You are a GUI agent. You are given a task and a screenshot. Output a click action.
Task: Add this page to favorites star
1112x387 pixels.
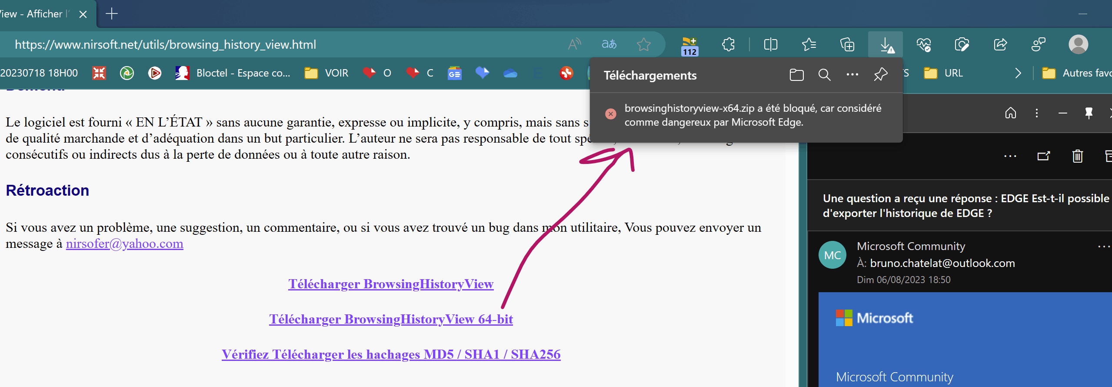point(643,44)
